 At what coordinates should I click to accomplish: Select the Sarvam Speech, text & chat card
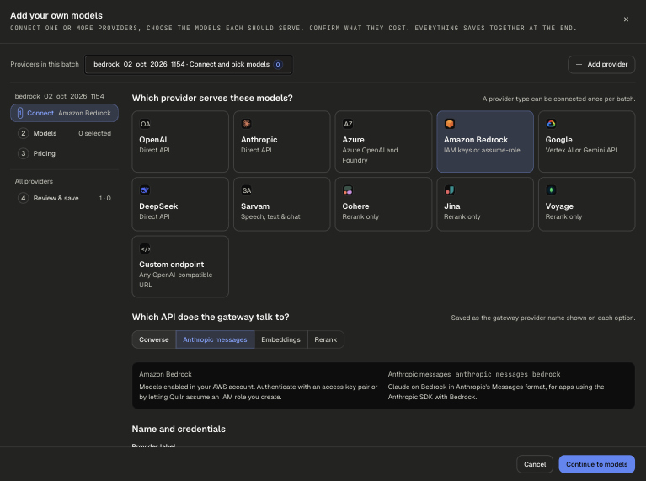click(282, 204)
